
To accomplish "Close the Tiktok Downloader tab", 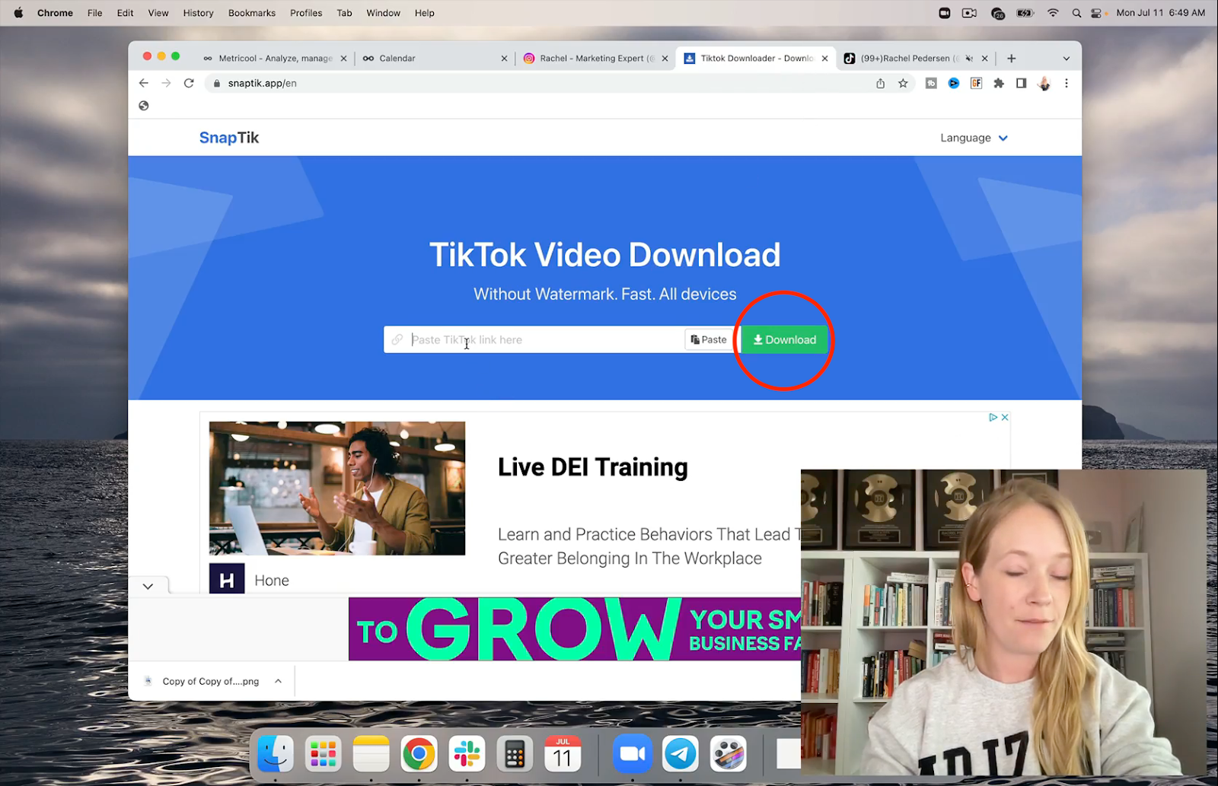I will click(824, 59).
